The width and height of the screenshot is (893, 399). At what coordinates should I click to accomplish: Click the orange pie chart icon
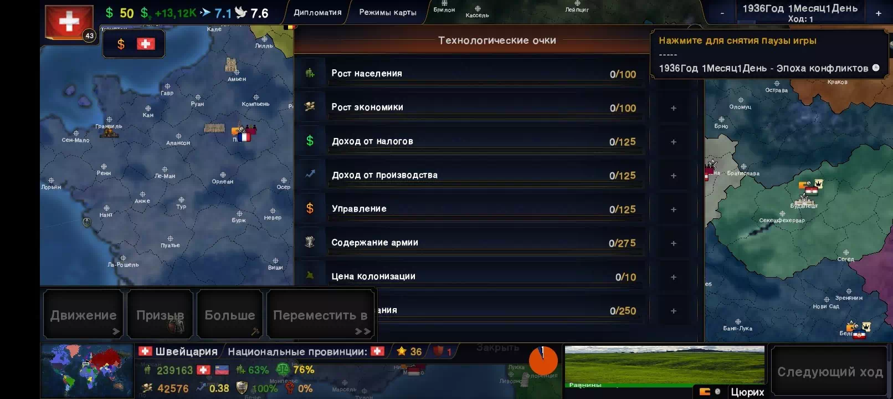tap(543, 361)
